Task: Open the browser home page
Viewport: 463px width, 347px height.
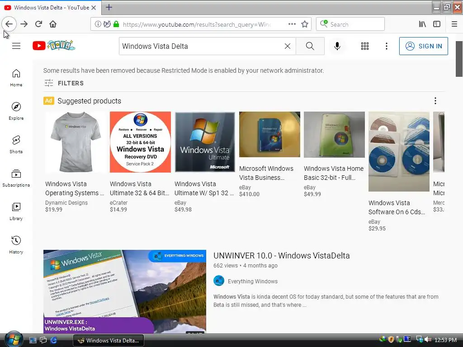Action: tap(53, 24)
